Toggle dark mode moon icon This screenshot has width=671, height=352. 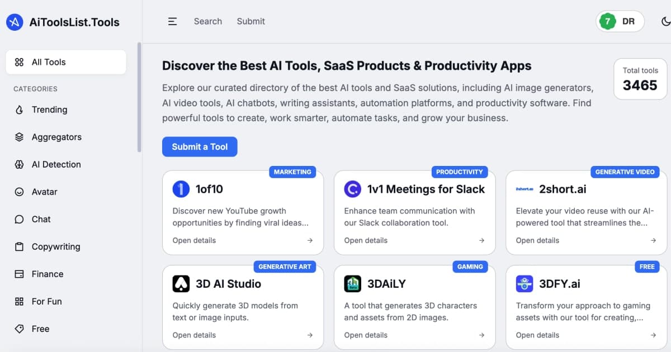(665, 21)
